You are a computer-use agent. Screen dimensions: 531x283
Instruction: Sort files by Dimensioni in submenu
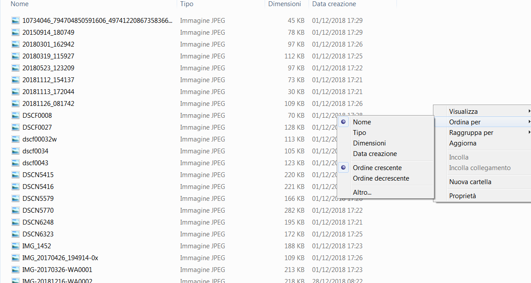click(x=369, y=143)
